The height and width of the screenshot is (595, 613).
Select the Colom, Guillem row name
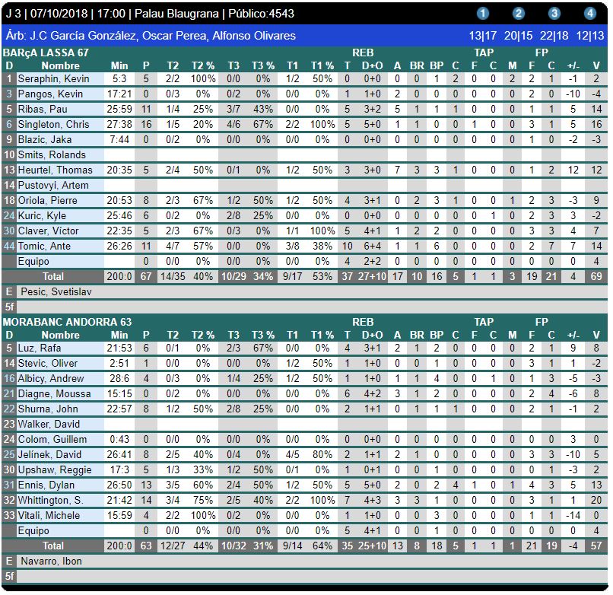52,440
